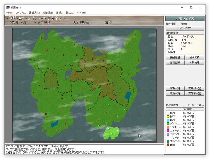Open the 国選択(K) menu

(35, 13)
